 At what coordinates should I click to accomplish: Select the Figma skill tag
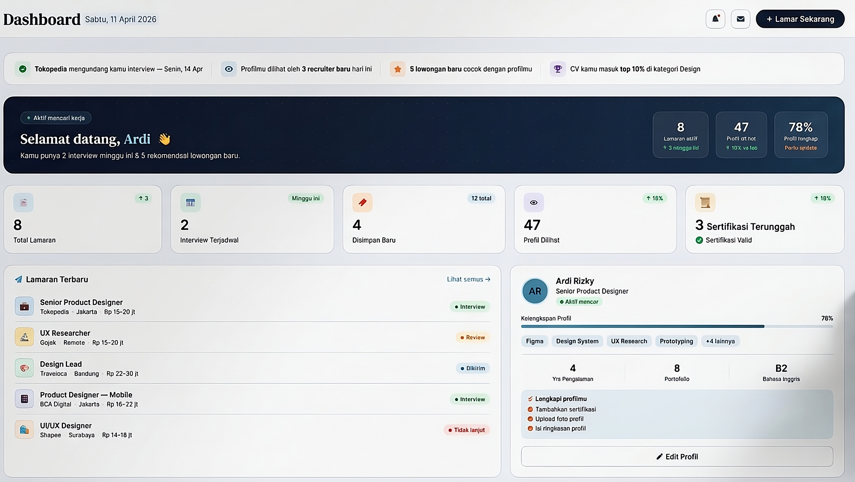click(x=534, y=341)
